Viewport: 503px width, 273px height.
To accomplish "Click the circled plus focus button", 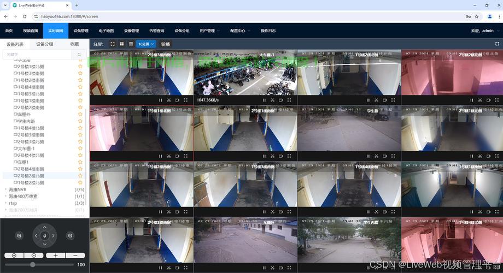I will 14,256.
